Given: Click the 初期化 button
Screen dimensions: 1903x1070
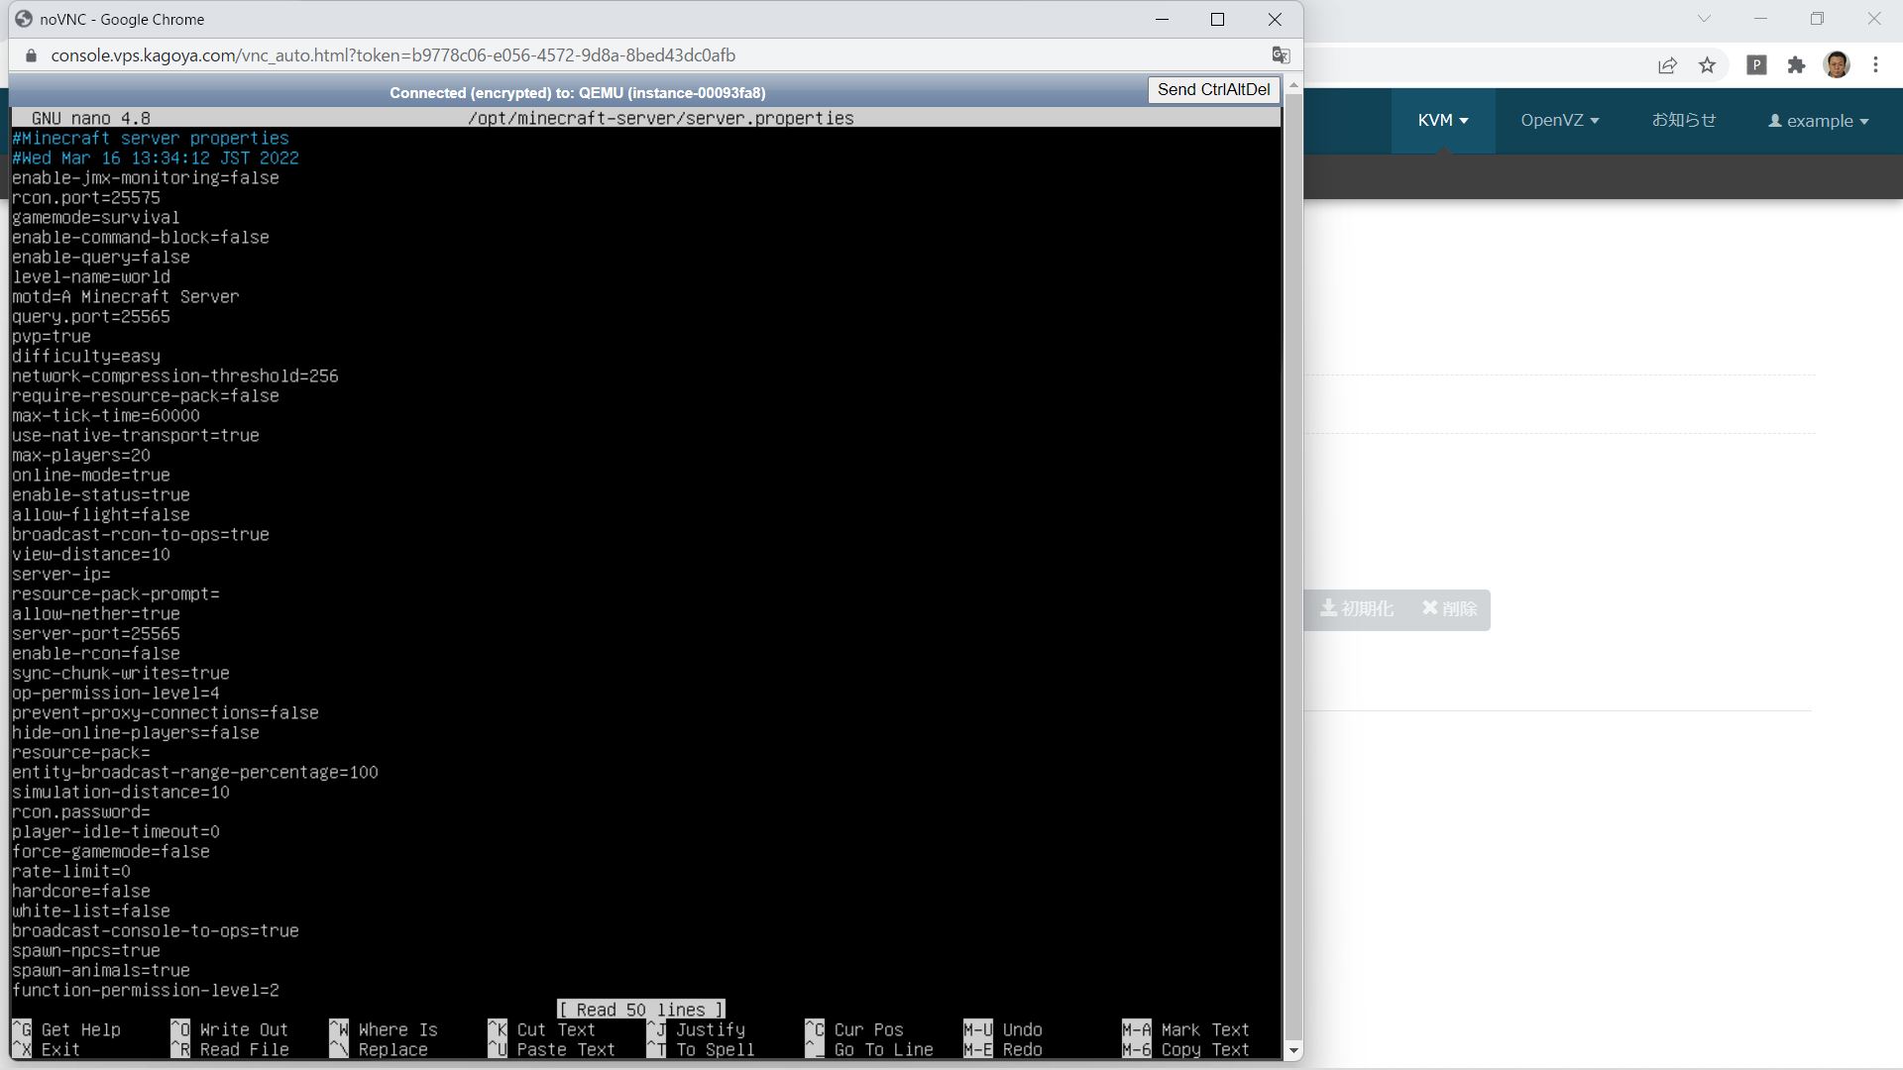Looking at the screenshot, I should pyautogui.click(x=1356, y=608).
